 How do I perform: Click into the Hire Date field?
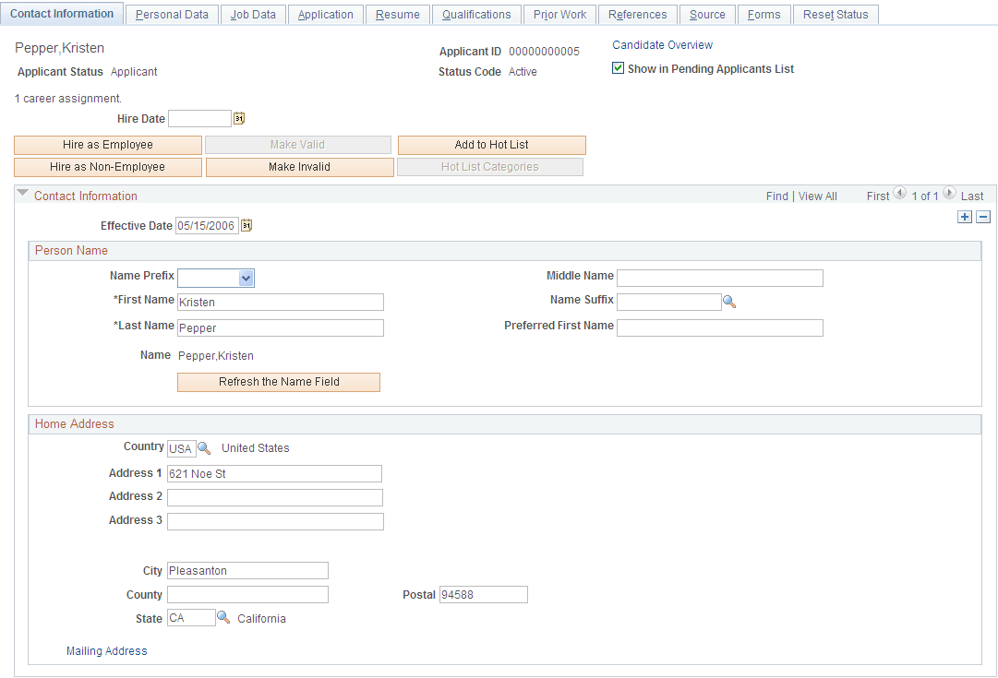pos(199,118)
